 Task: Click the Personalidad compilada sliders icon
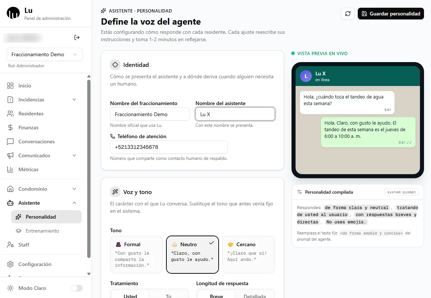tap(300, 192)
